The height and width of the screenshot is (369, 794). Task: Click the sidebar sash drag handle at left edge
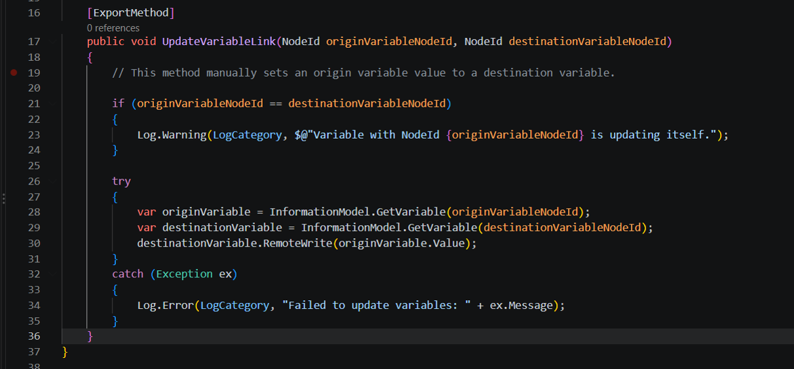[x=3, y=198]
